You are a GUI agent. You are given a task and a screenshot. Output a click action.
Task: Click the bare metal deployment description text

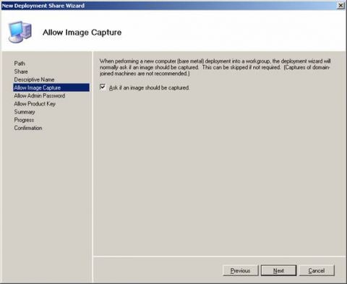(215, 67)
